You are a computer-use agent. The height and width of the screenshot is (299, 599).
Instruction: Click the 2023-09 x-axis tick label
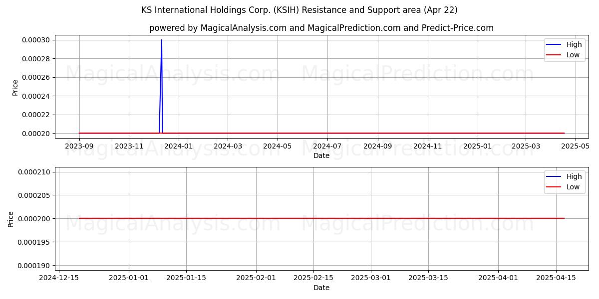(79, 146)
